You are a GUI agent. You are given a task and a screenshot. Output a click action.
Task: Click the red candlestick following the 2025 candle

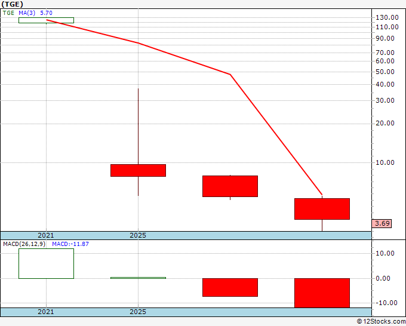tap(230, 186)
